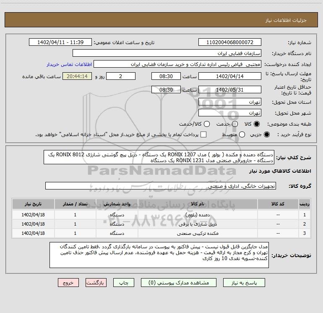Click the ردیف column header

point(304,204)
